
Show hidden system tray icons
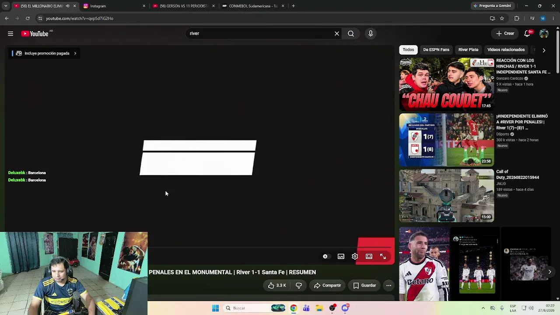pyautogui.click(x=483, y=308)
